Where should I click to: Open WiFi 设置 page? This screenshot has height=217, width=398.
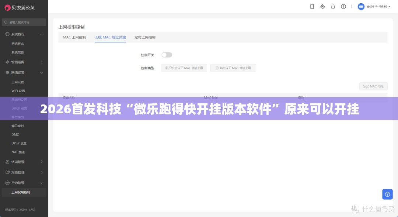coord(18,91)
